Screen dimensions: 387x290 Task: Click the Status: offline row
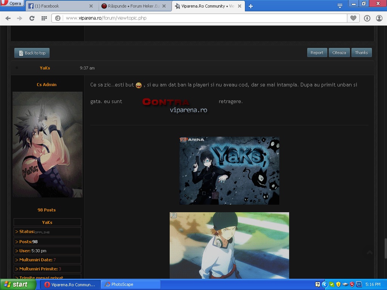point(47,232)
